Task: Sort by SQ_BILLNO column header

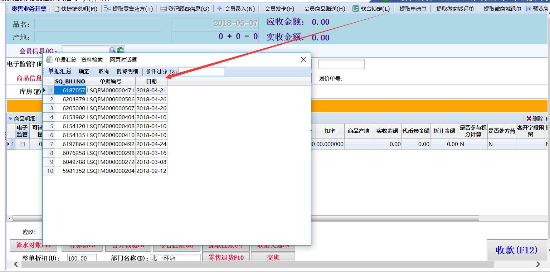Action: click(x=70, y=82)
